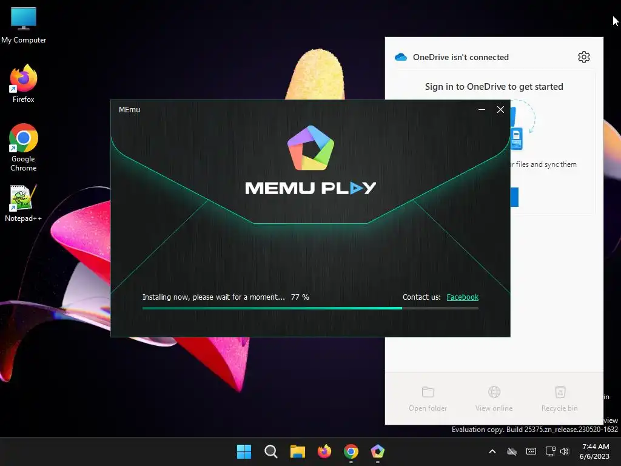Click the OneDrive cloud icon in panel header
621x466 pixels.
[x=401, y=57]
